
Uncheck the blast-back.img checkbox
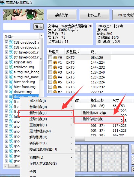6,82
